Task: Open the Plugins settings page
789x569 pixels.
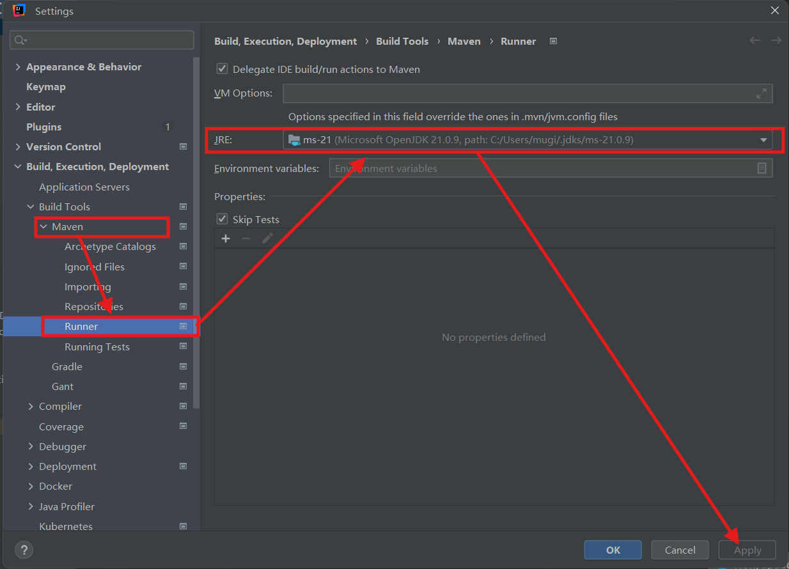Action: click(44, 127)
